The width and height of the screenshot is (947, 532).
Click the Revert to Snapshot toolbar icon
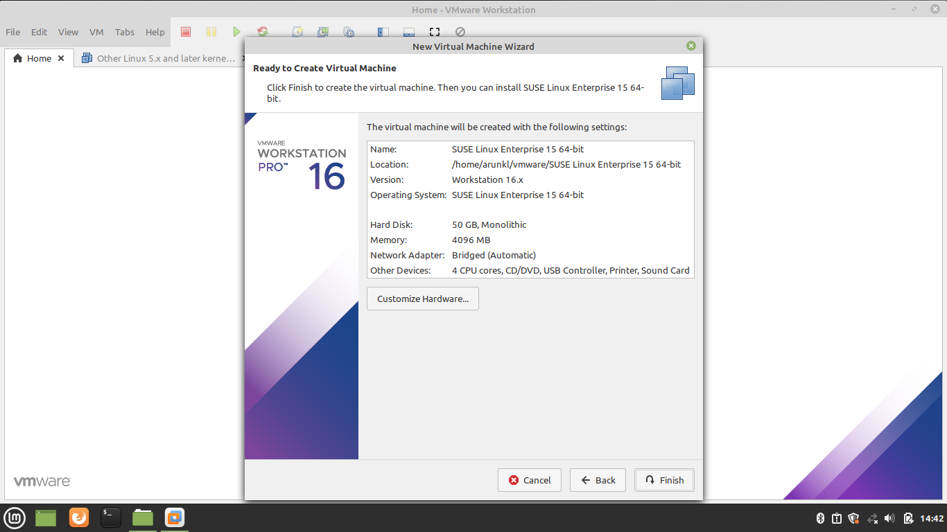click(x=323, y=32)
